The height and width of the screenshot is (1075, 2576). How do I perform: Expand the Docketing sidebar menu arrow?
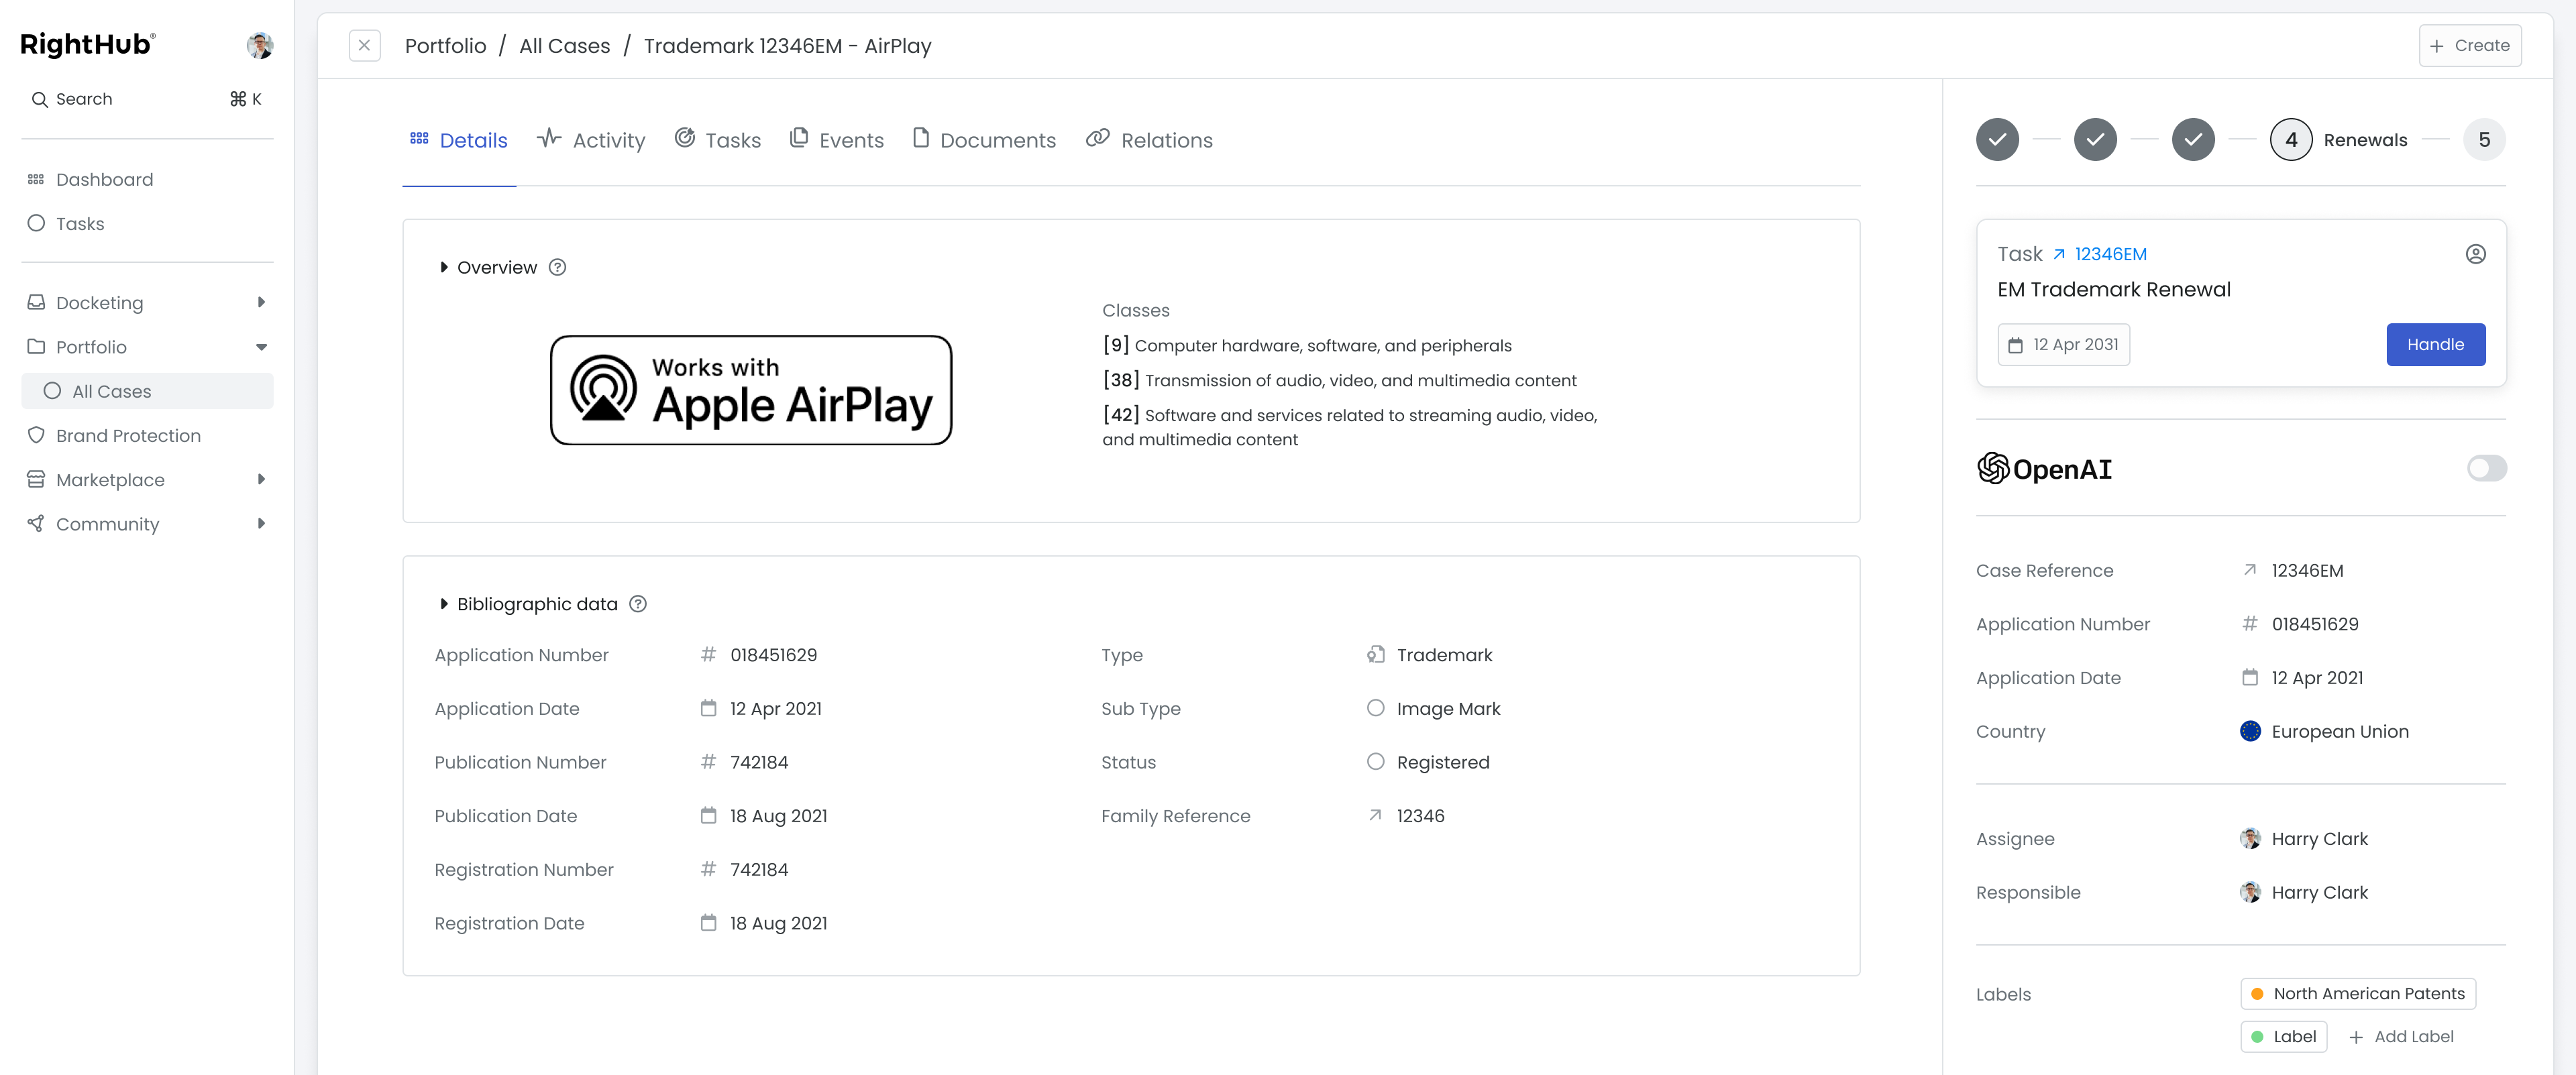(261, 302)
